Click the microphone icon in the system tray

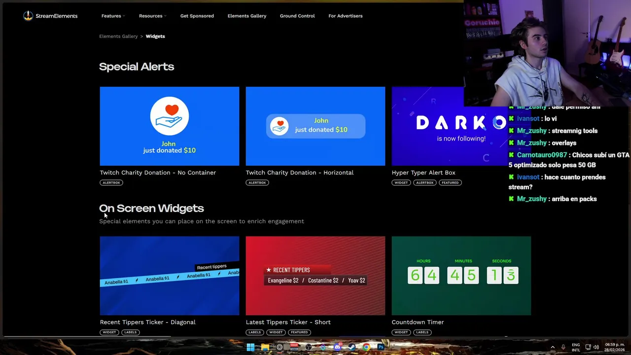(563, 347)
